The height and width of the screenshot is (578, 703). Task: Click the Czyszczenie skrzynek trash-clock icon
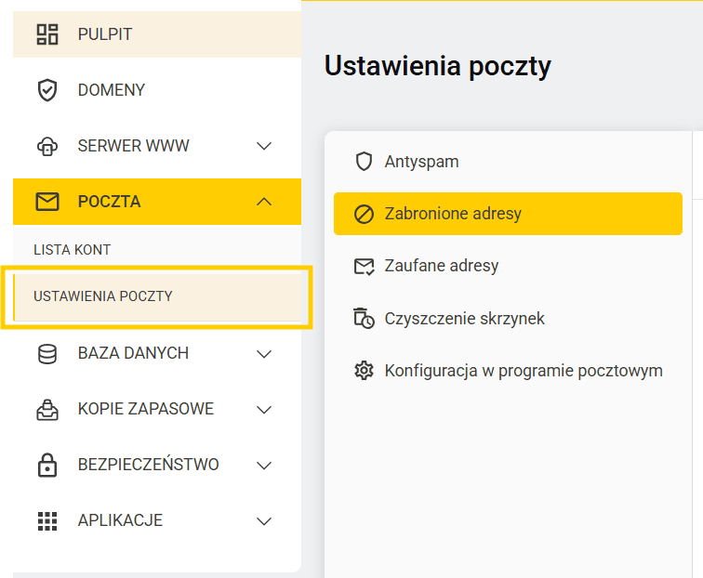pyautogui.click(x=364, y=318)
